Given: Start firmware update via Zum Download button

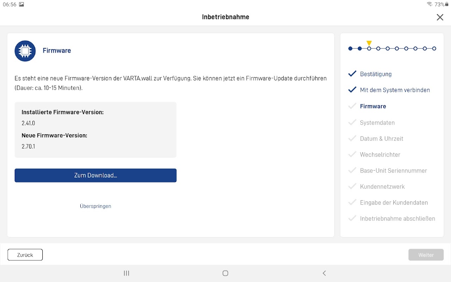Looking at the screenshot, I should tap(95, 175).
